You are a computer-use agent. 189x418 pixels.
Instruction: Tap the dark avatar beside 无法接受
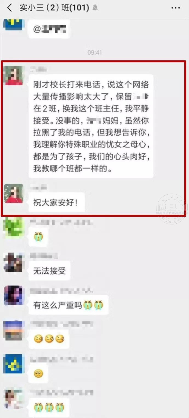[x=13, y=262]
